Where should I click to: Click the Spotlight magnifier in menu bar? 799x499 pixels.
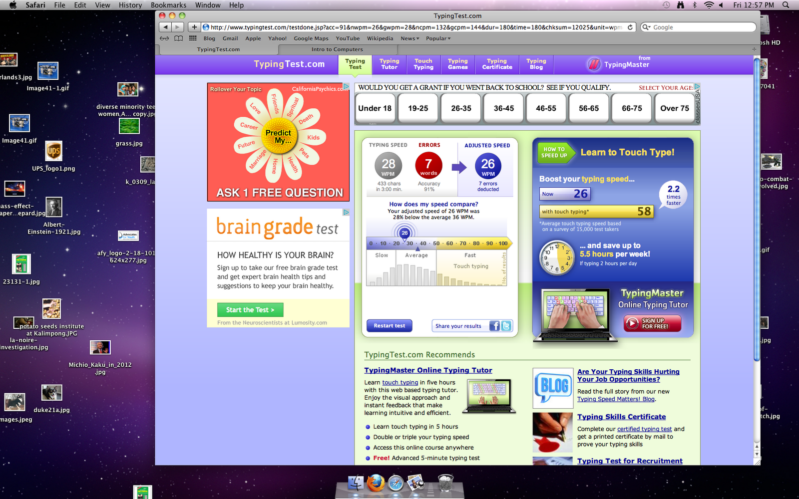pos(786,5)
